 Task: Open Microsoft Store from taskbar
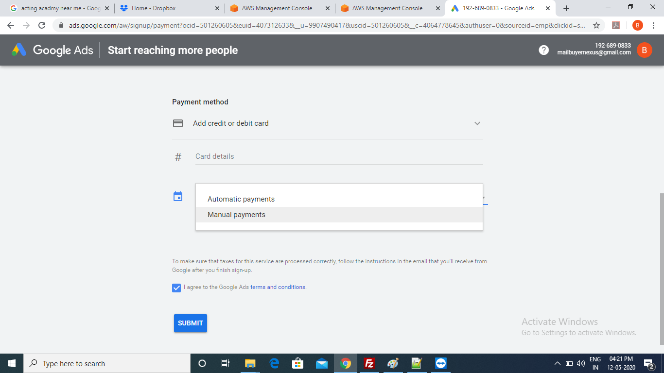coord(297,363)
